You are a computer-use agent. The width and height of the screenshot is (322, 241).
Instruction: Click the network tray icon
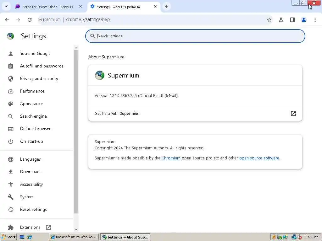coord(294,237)
